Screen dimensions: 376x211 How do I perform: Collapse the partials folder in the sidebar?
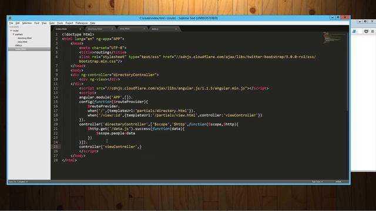click(14, 35)
